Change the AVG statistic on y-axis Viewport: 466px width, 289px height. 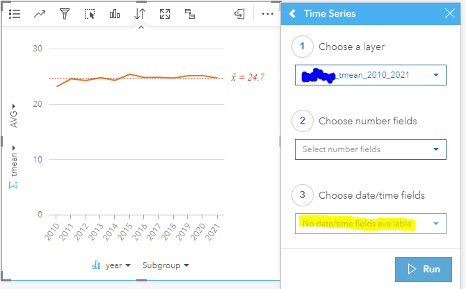[x=13, y=116]
